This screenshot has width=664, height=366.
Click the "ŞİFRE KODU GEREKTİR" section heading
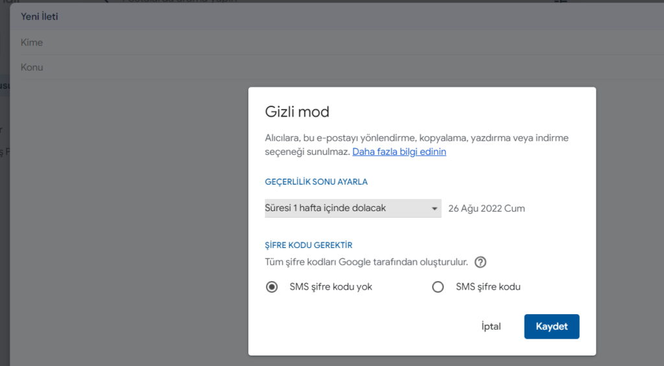pyautogui.click(x=309, y=246)
